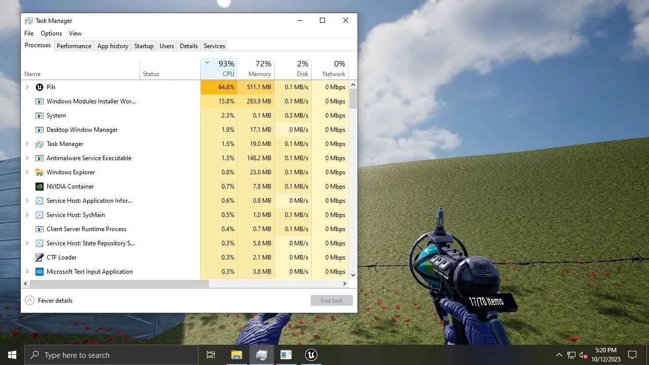
Task: Switch to the Users tab
Action: (x=167, y=46)
